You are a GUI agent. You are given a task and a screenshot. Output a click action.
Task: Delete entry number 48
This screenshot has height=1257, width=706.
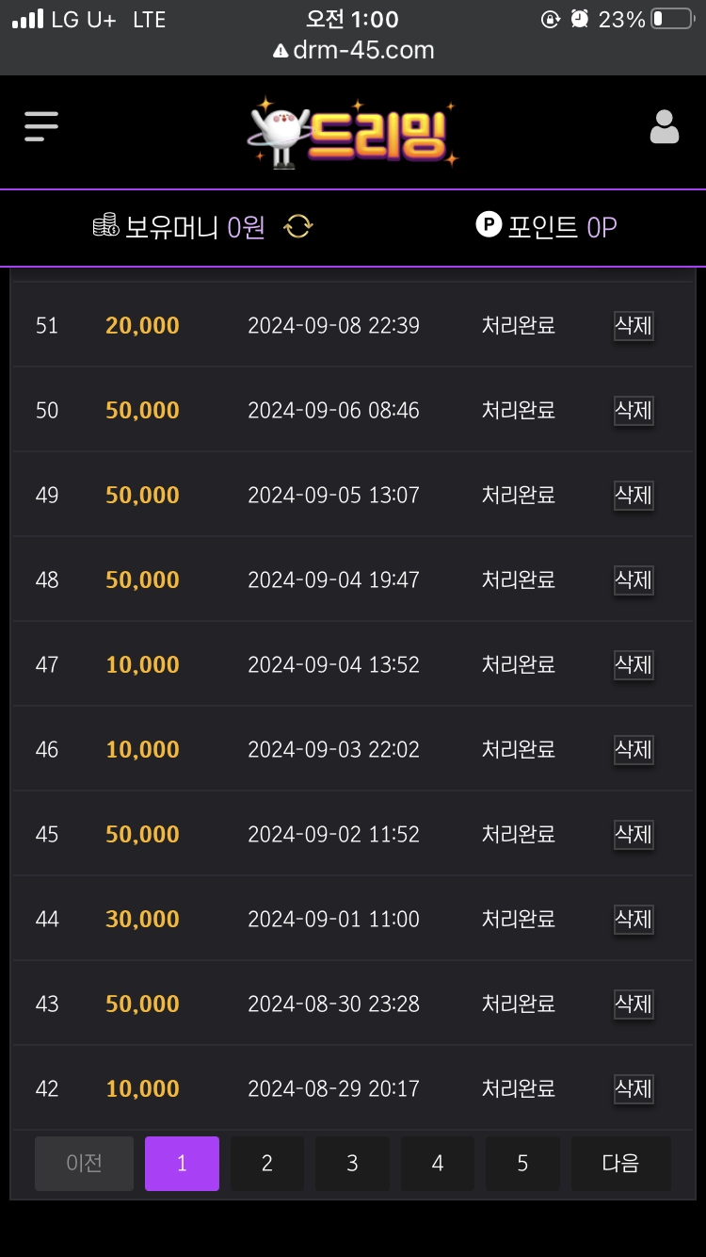pos(634,580)
